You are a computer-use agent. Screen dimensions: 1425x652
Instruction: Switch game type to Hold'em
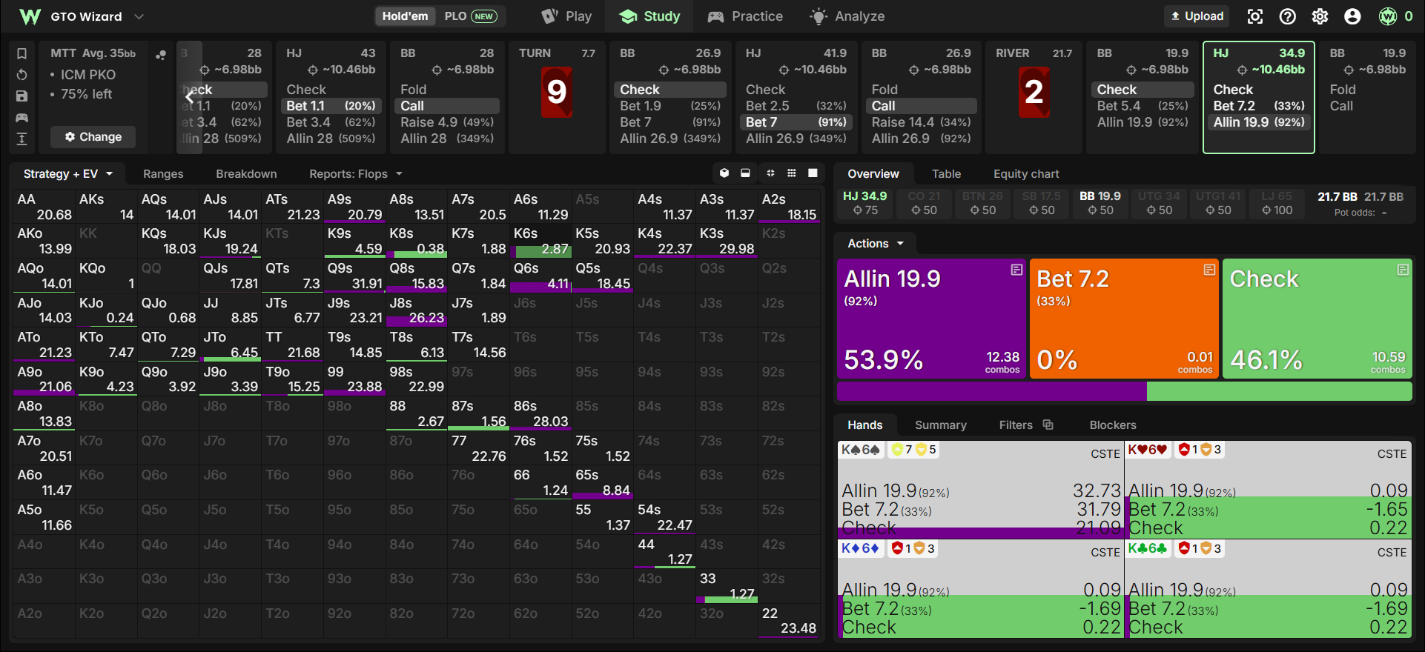(405, 16)
